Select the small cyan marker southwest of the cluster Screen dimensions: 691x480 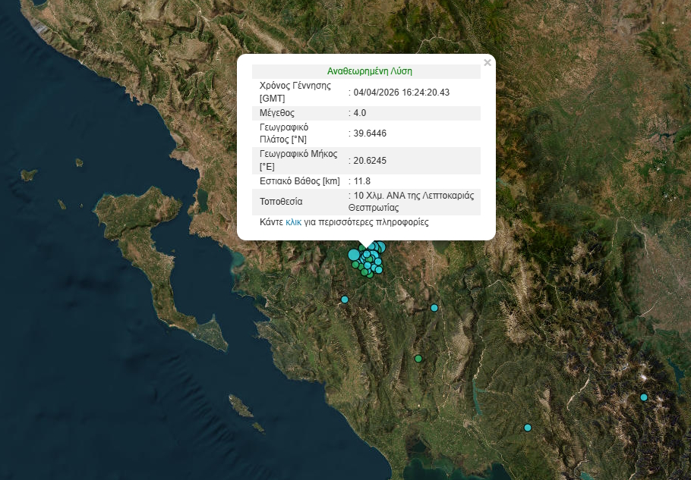tap(345, 300)
